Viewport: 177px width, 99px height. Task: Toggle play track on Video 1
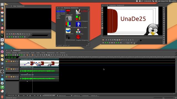point(7,61)
